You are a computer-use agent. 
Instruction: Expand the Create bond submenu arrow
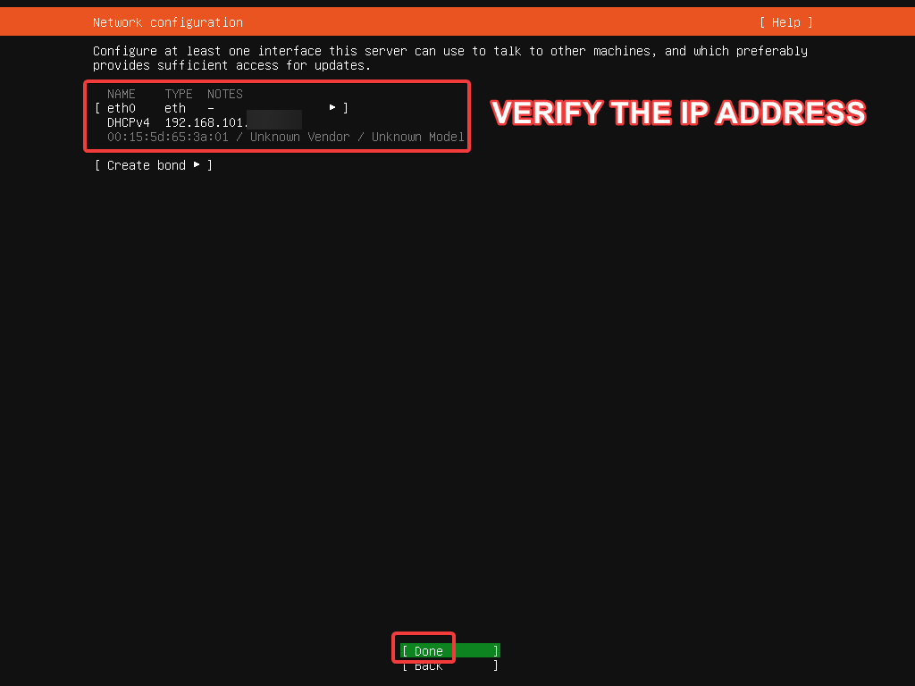pos(197,164)
